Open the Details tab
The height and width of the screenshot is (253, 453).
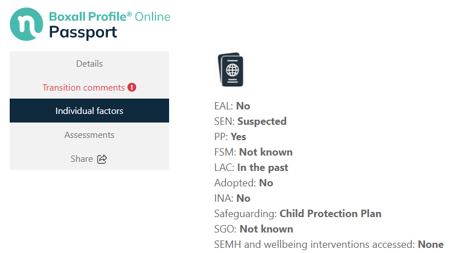coord(89,63)
